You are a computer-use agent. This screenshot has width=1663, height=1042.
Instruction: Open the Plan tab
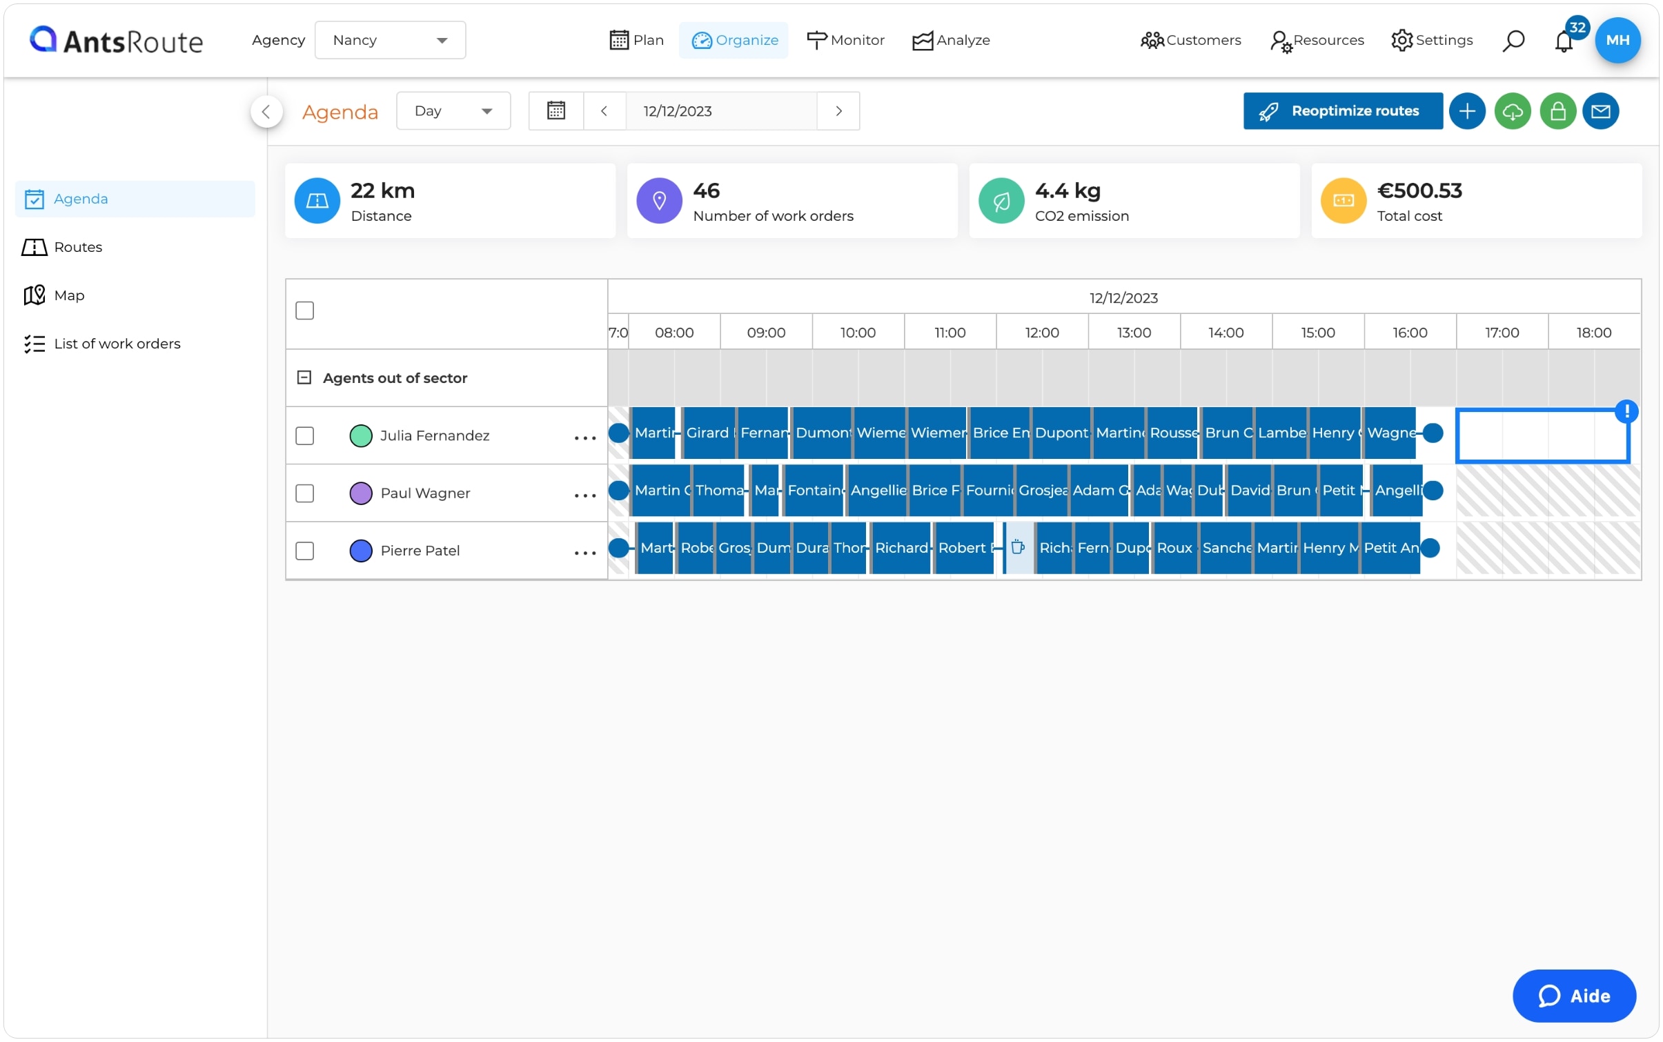click(x=636, y=40)
